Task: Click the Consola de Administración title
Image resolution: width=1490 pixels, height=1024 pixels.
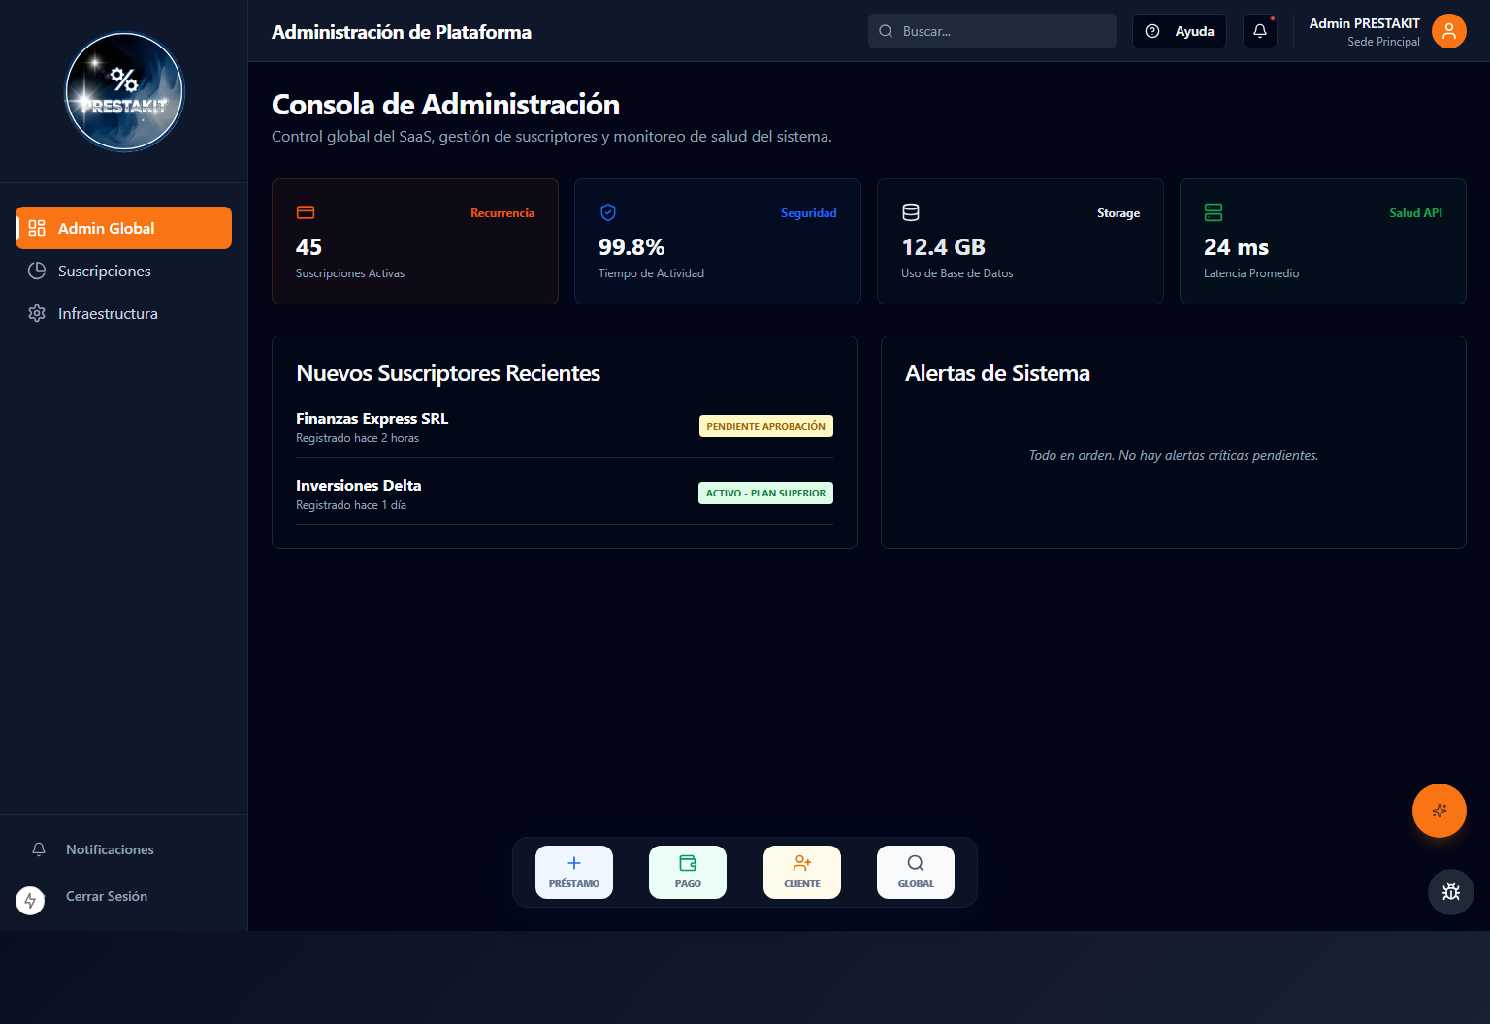Action: click(446, 105)
